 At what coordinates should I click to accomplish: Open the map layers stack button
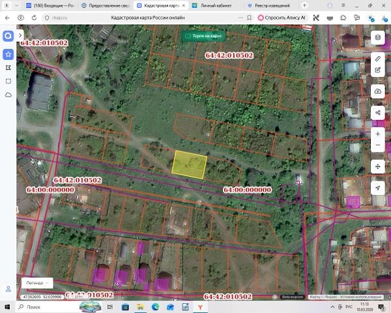pos(378,37)
